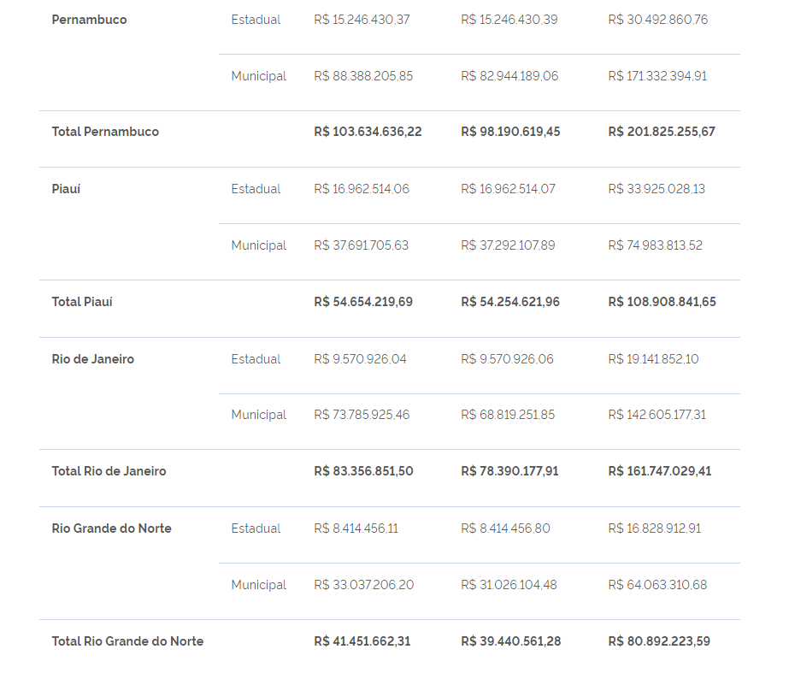
Task: Select Pernambuco grand total R$ 201.825.255,67
Action: [662, 132]
